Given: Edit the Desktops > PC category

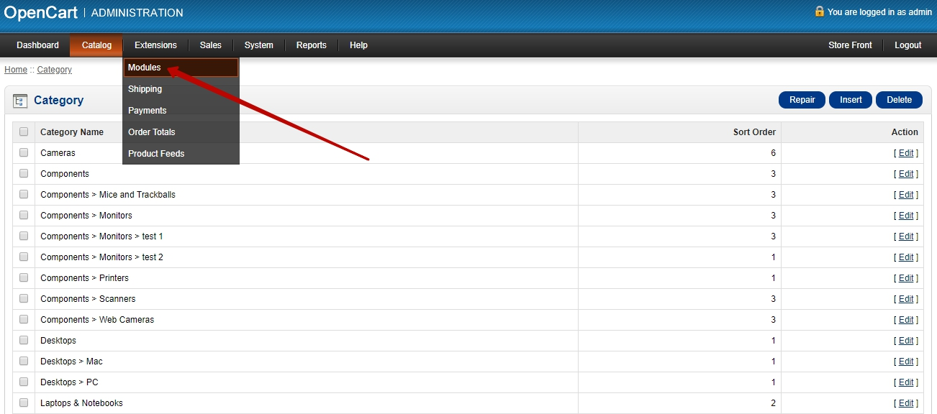Looking at the screenshot, I should (906, 382).
